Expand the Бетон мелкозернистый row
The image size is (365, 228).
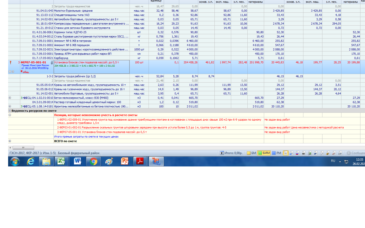coord(10,98)
